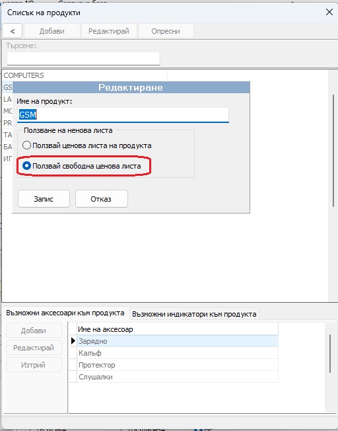Viewport: 338px width, 431px height.
Task: Select the Калъф accessory row
Action: (x=178, y=353)
